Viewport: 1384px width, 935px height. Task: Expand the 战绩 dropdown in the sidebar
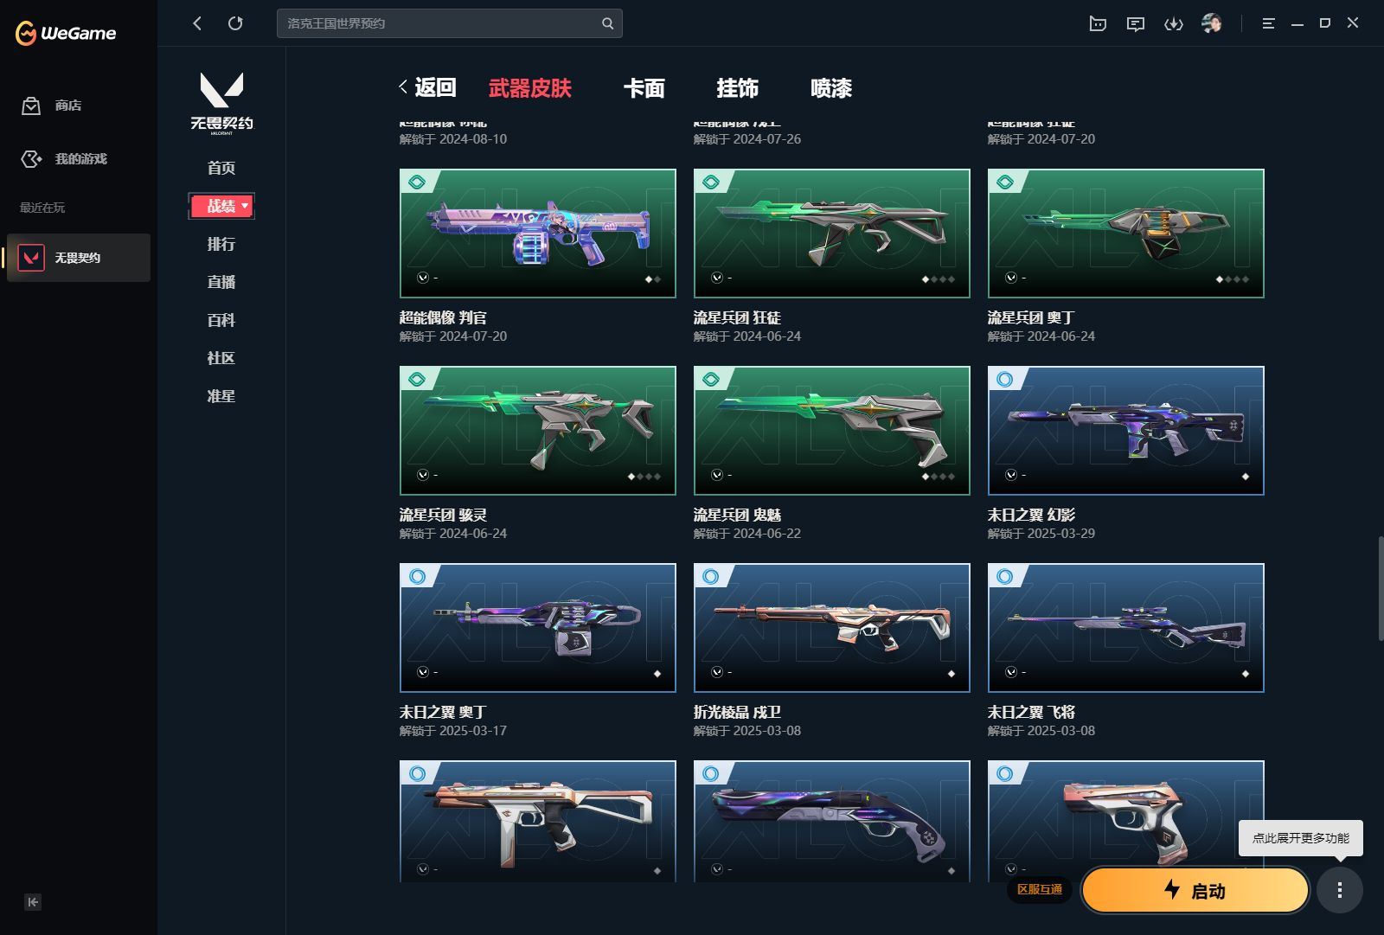pos(221,206)
